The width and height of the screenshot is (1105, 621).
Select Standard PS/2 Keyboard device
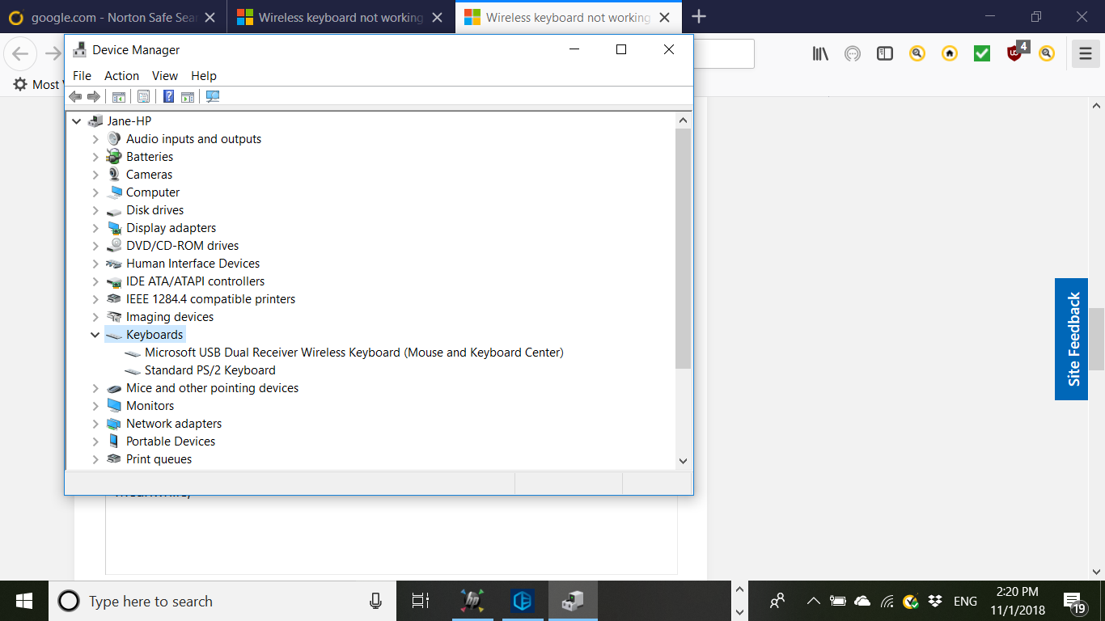click(x=210, y=370)
